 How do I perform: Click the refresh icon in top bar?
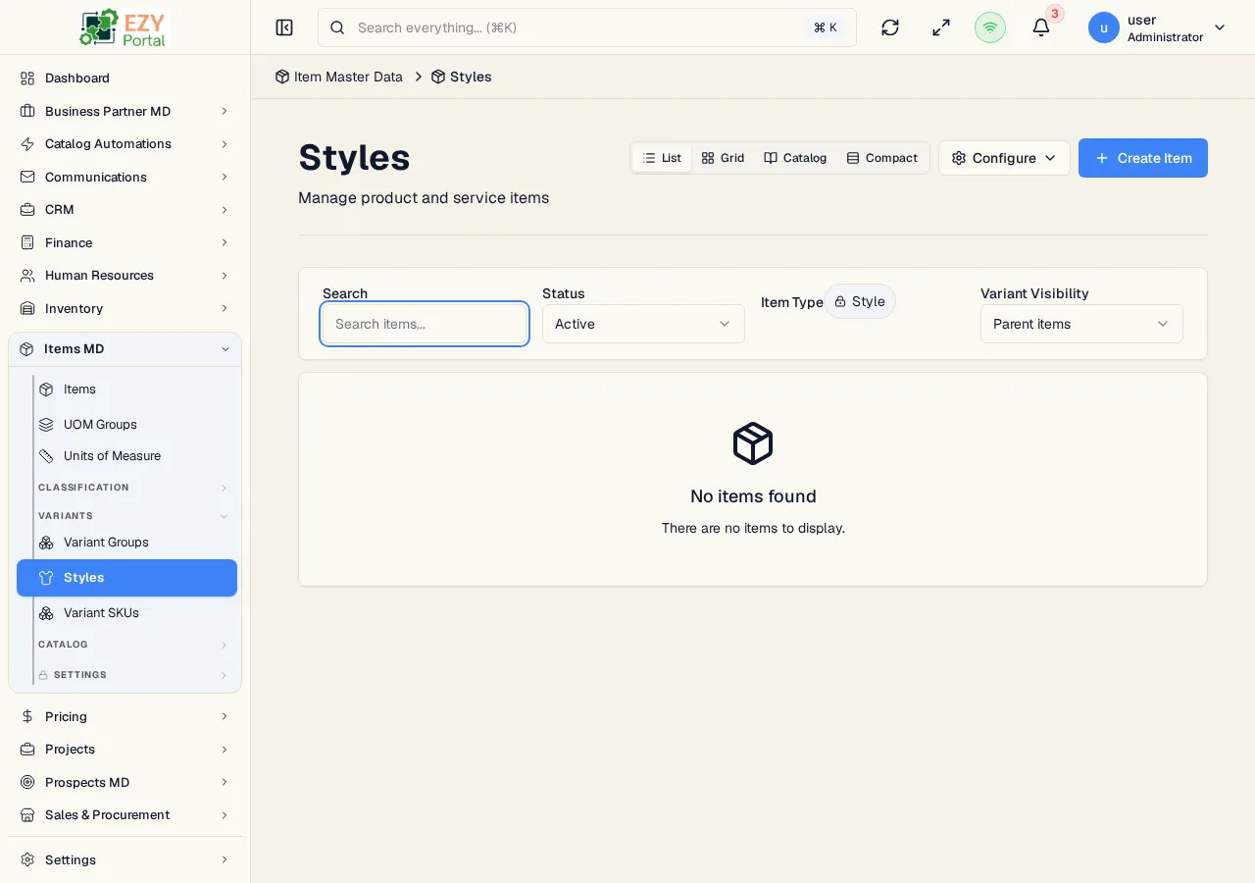[x=890, y=27]
